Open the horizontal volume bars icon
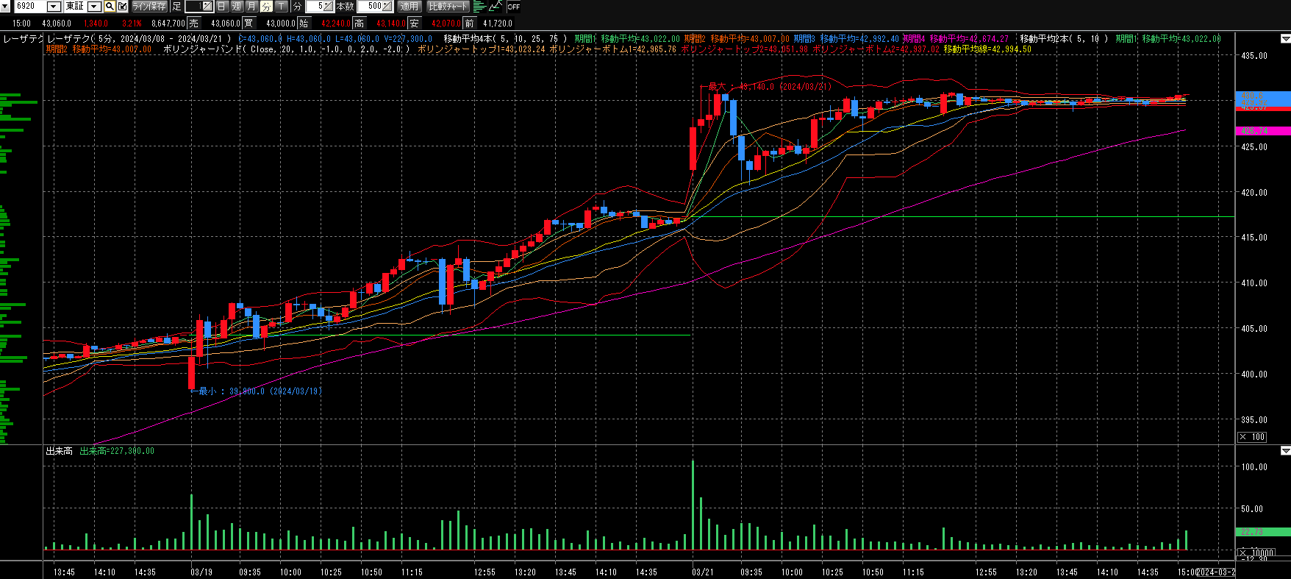The image size is (1291, 579). 479,7
